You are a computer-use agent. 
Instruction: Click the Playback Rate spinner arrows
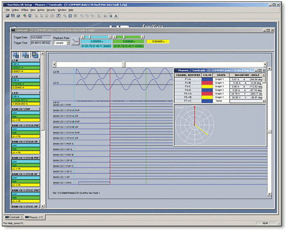point(68,43)
